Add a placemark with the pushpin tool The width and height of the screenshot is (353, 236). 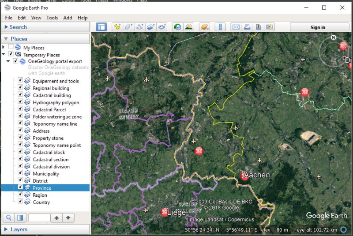117,27
